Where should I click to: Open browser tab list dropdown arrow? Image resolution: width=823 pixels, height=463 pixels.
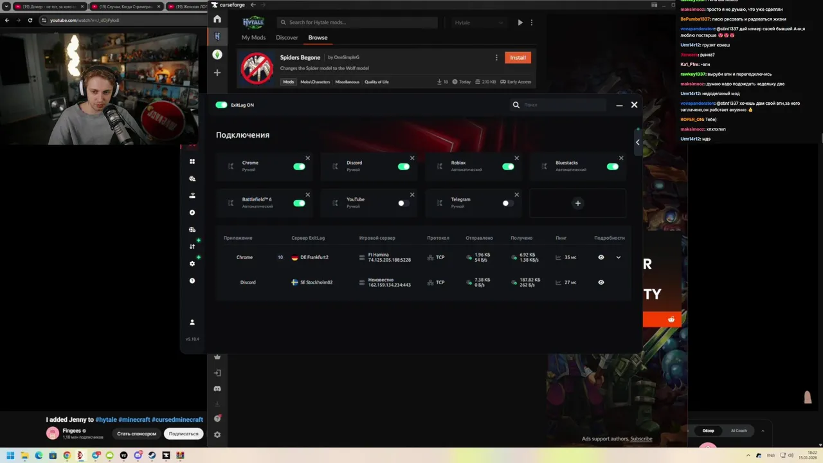pos(6,6)
